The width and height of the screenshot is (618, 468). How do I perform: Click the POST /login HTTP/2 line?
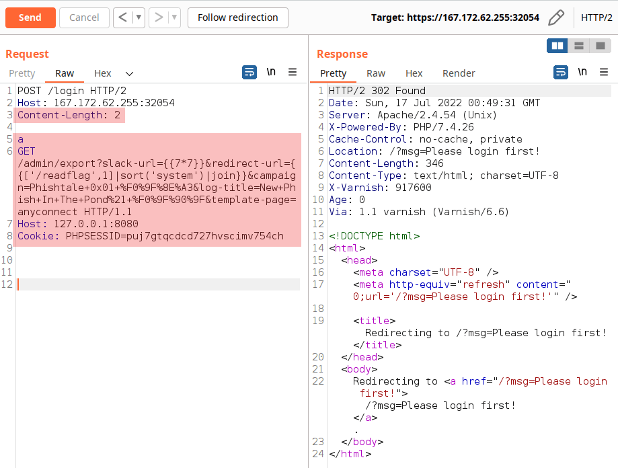click(72, 91)
